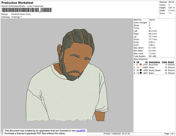Click the 'Printed: 13/08/2021 23.37.20' footer text

pyautogui.click(x=117, y=134)
